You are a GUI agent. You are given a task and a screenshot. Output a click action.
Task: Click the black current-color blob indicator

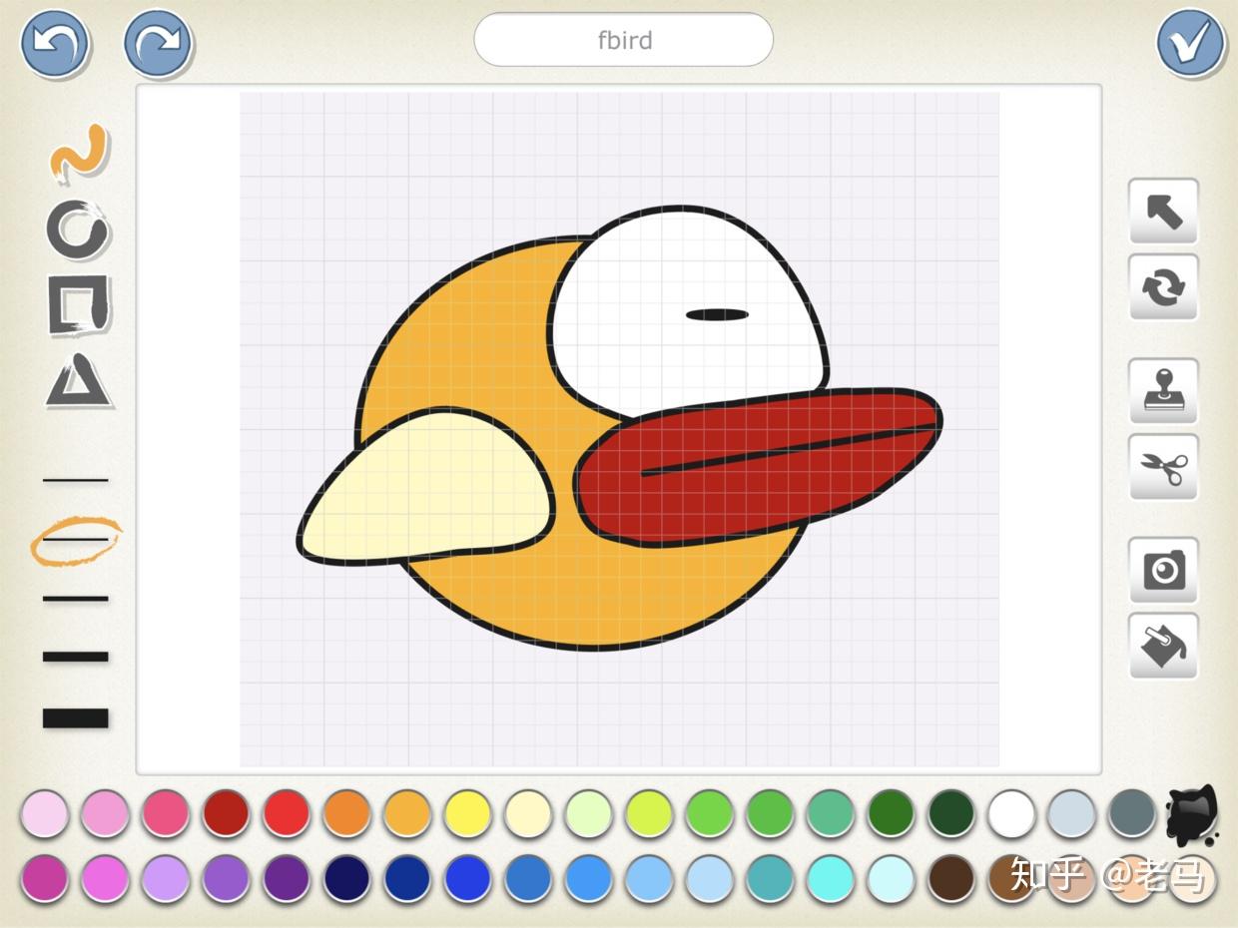[x=1191, y=815]
